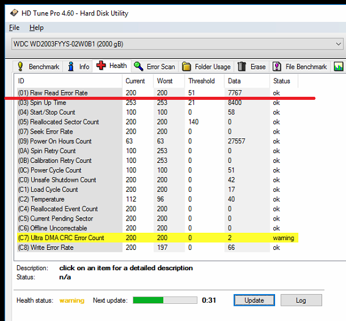Click the File Benchmark document icon

coord(277,66)
